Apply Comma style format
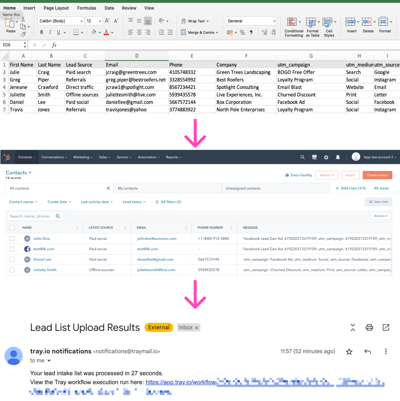 click(251, 32)
